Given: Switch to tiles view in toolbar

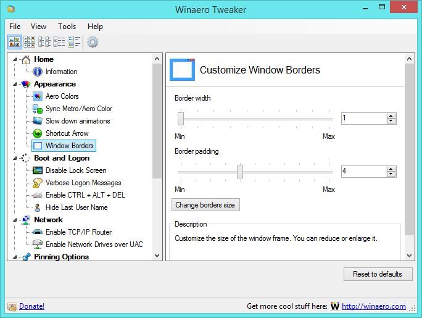Looking at the screenshot, I should [x=74, y=42].
